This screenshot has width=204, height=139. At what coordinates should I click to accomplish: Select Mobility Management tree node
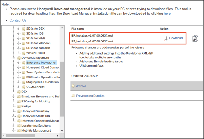click(36, 131)
